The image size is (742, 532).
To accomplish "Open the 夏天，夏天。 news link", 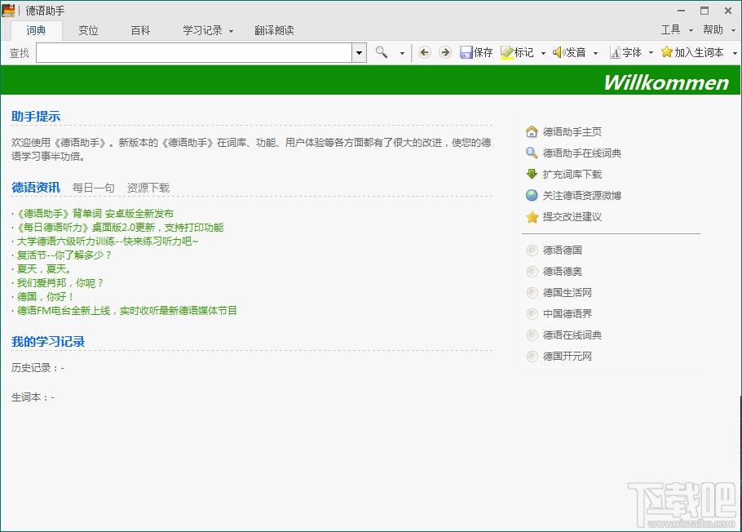I will point(44,269).
